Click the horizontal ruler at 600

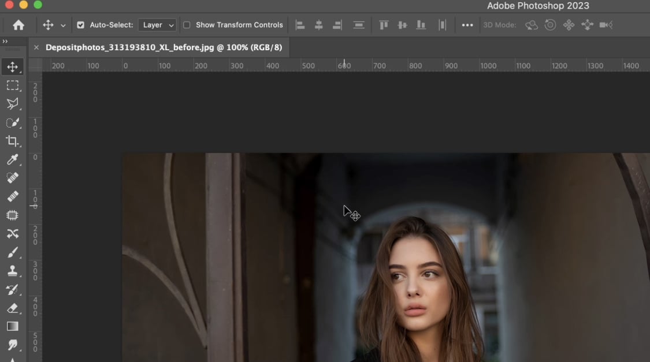point(344,65)
